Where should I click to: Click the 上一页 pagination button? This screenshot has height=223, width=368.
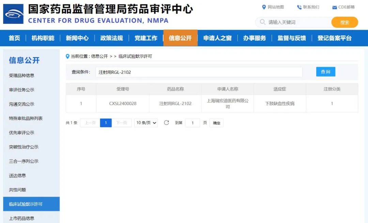pyautogui.click(x=90, y=123)
